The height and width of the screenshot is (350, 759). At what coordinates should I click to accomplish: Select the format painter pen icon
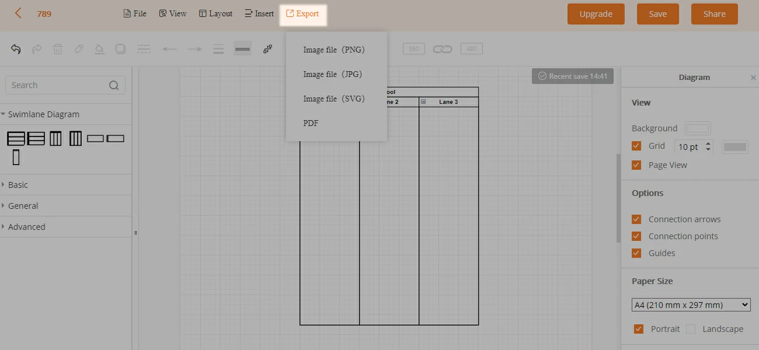(79, 49)
